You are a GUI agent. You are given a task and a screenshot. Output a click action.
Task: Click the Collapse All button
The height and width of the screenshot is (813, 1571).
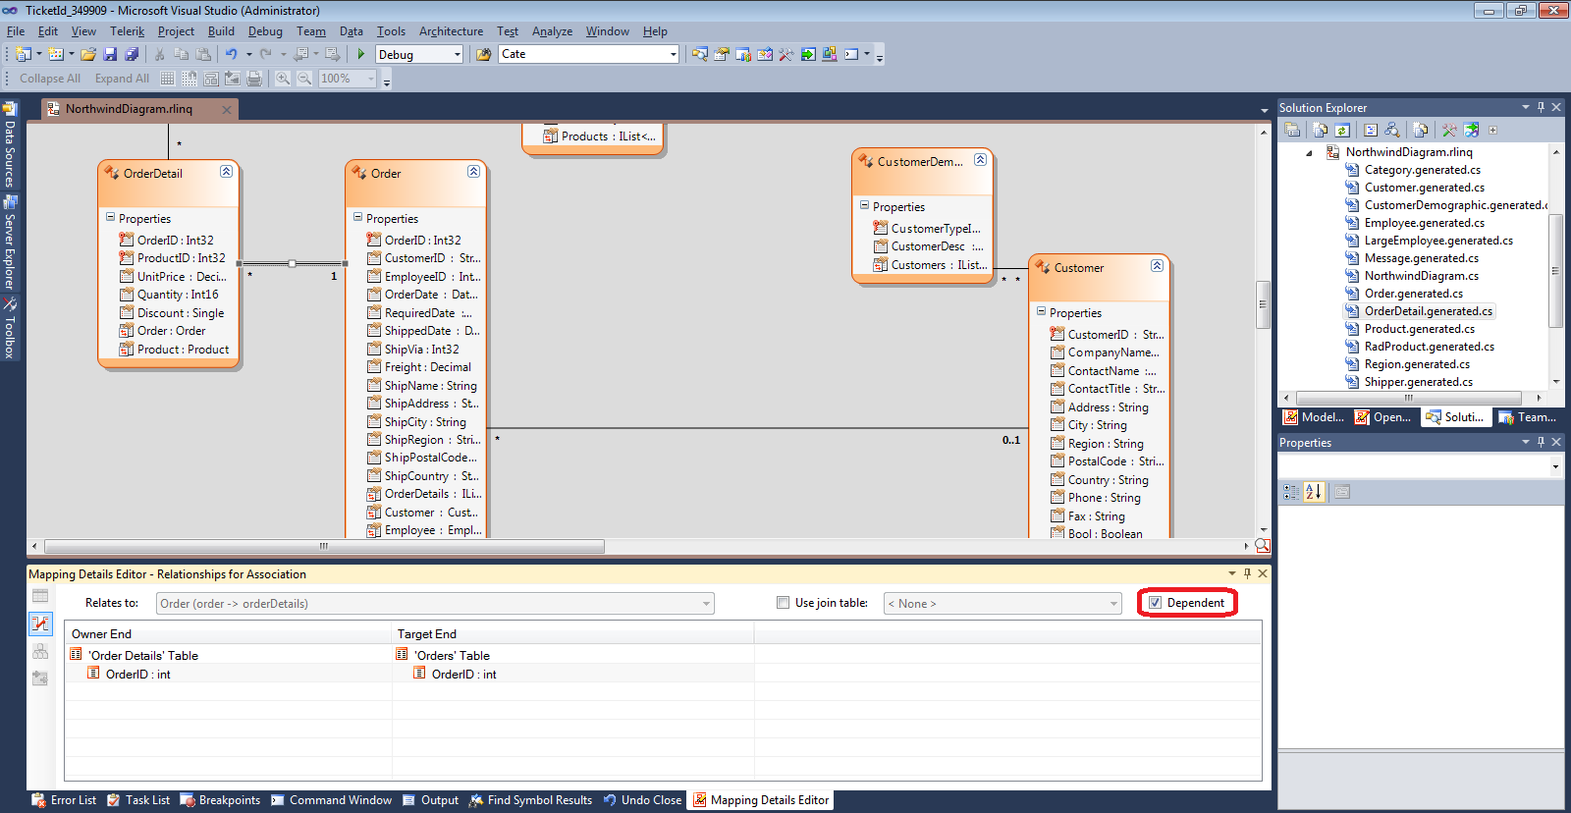[x=50, y=79]
